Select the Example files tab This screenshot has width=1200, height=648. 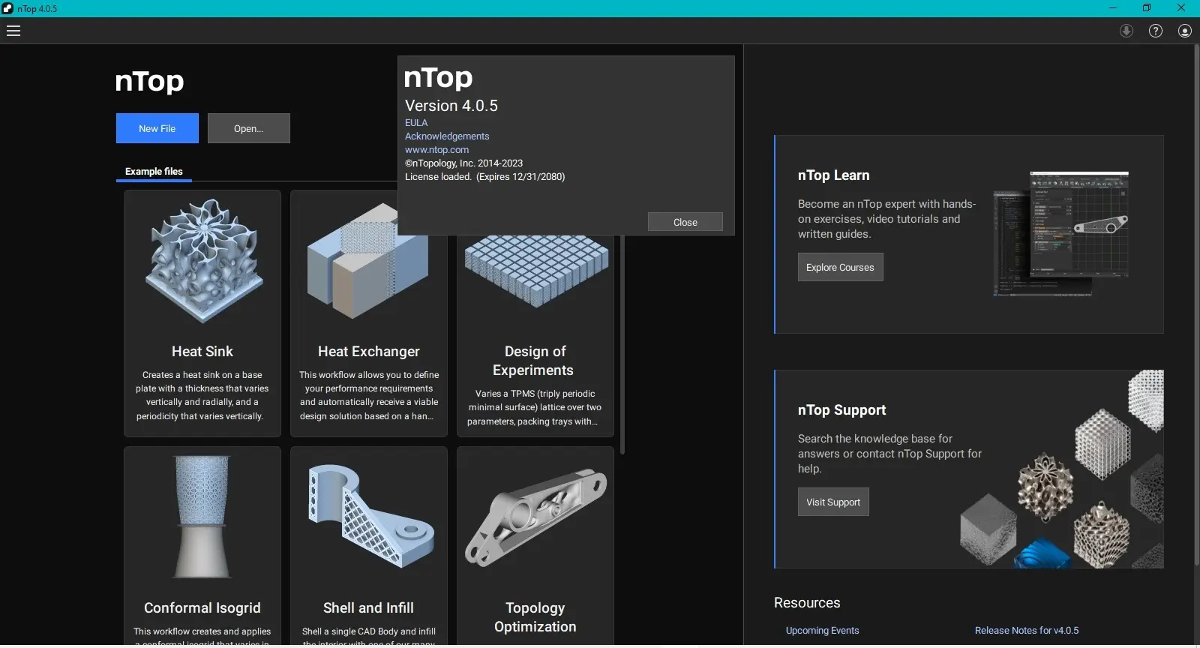(x=154, y=172)
